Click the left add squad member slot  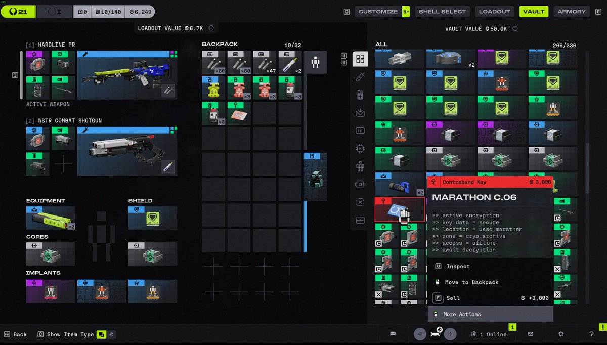[x=420, y=334]
